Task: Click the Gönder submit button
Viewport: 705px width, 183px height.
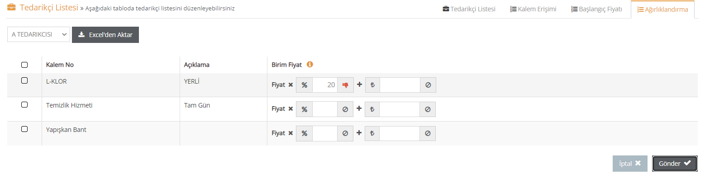Action: 675,164
